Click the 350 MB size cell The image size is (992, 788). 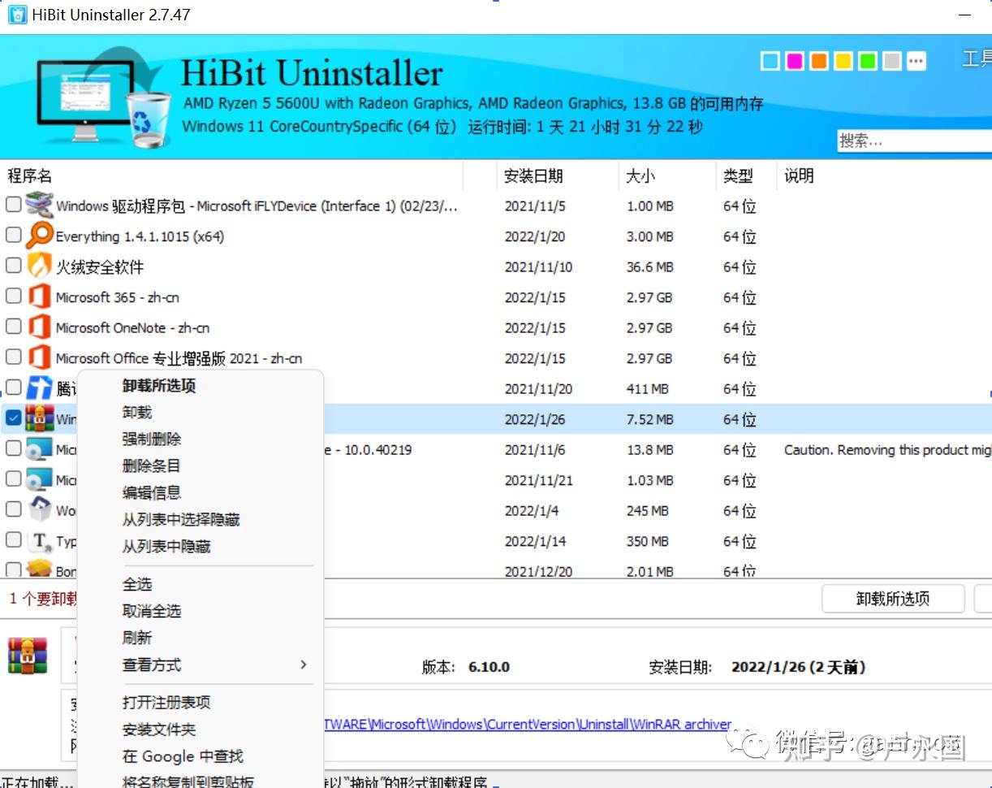(x=648, y=541)
